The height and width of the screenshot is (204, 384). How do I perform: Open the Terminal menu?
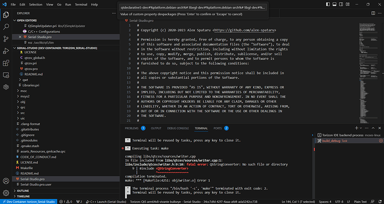(81, 4)
